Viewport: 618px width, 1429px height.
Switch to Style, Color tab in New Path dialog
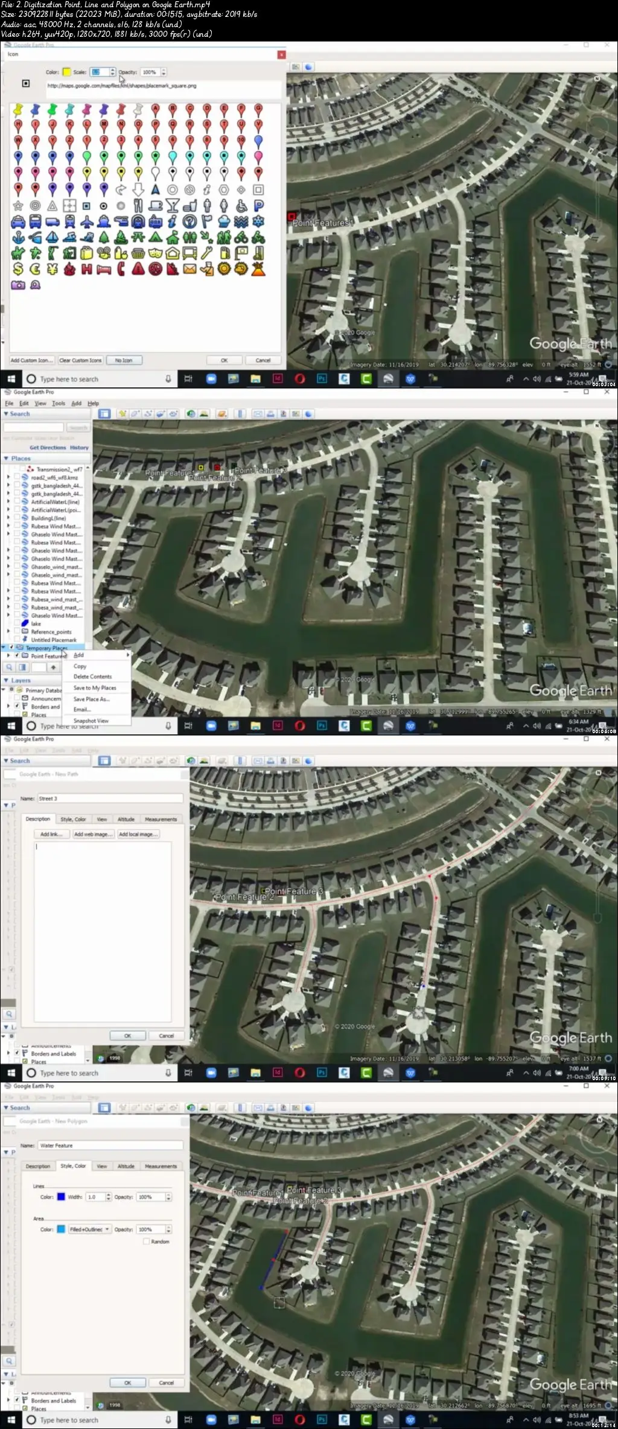pyautogui.click(x=73, y=819)
